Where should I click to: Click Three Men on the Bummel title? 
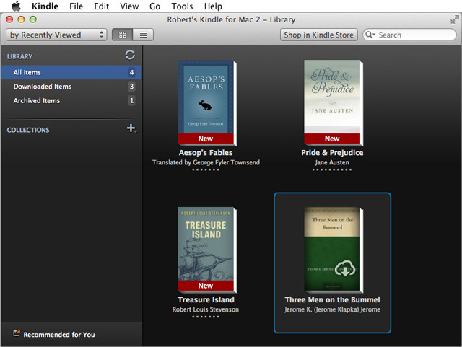(332, 299)
